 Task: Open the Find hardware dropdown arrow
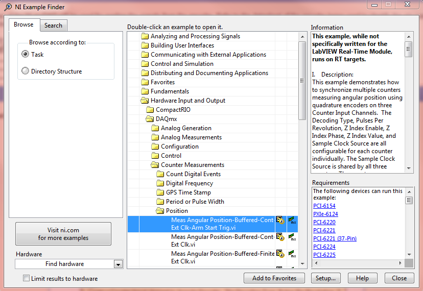[x=118, y=264]
